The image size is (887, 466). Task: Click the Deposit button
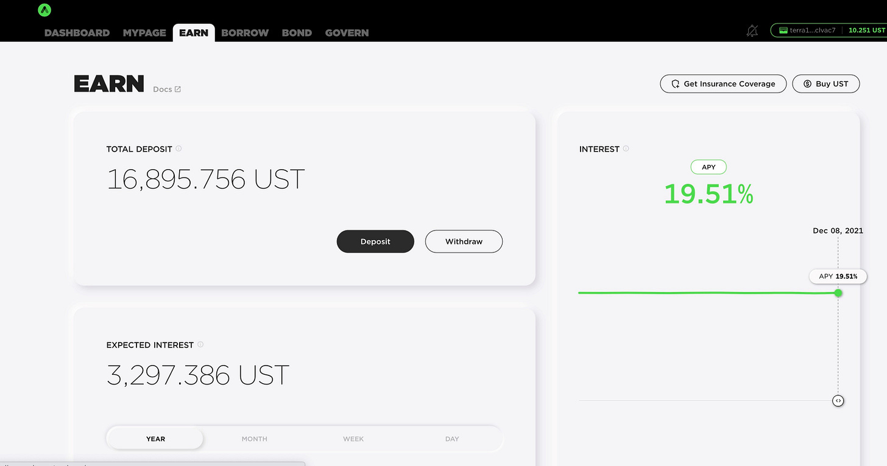tap(375, 242)
